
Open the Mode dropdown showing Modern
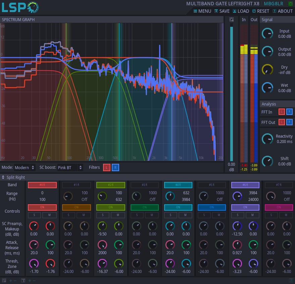tap(24, 167)
